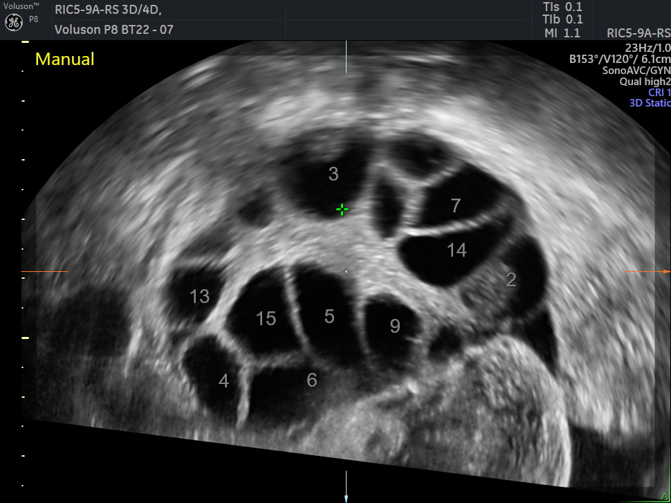This screenshot has width=671, height=503.
Task: Select follicle number 9
Action: click(394, 326)
